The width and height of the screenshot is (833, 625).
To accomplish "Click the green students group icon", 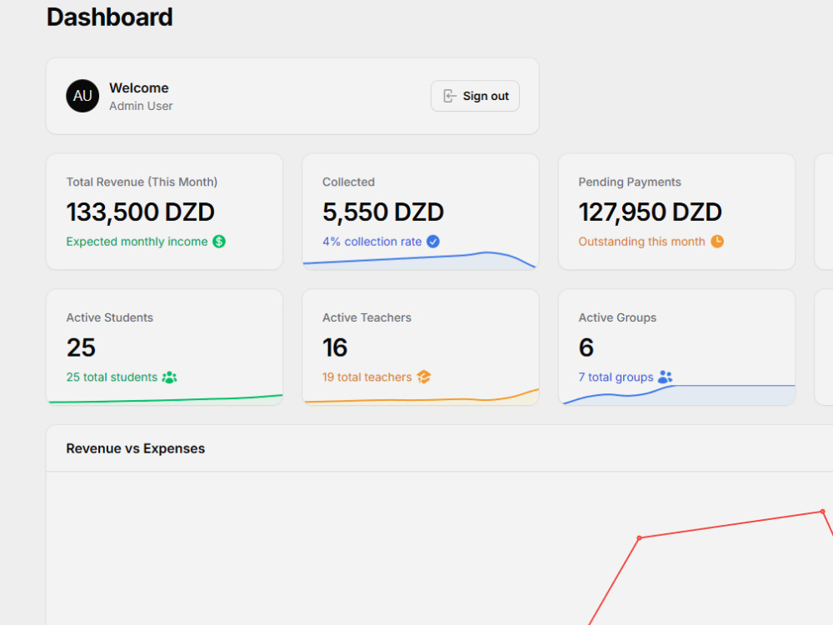I will point(169,377).
